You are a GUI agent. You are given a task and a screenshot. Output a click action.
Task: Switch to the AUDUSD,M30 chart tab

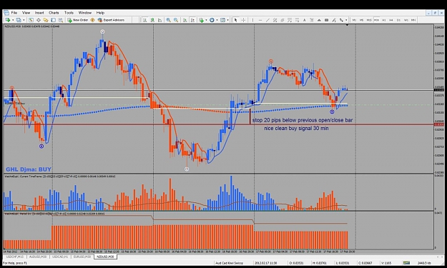point(38,257)
